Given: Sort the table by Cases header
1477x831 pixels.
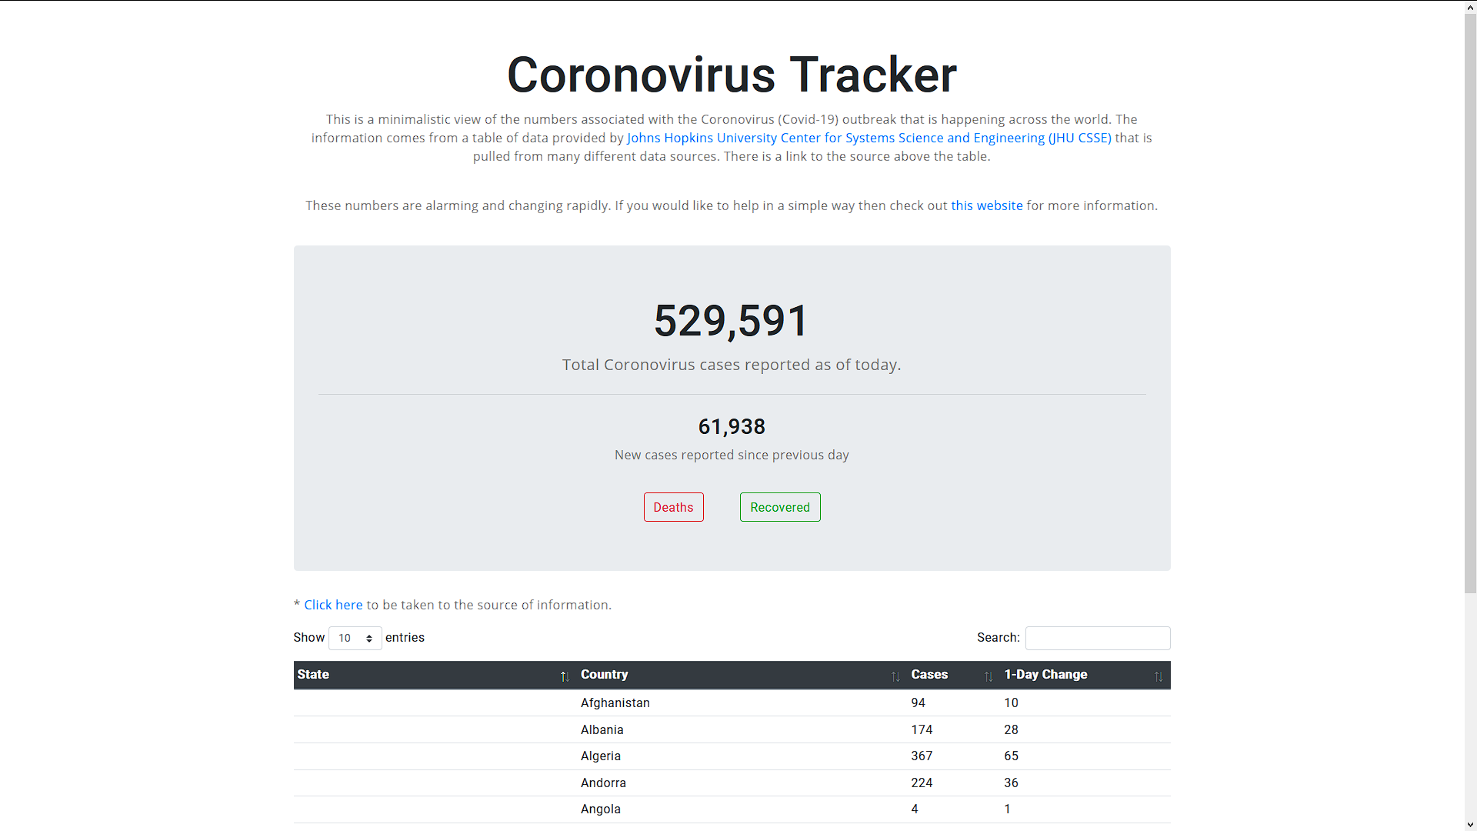Looking at the screenshot, I should click(x=929, y=675).
